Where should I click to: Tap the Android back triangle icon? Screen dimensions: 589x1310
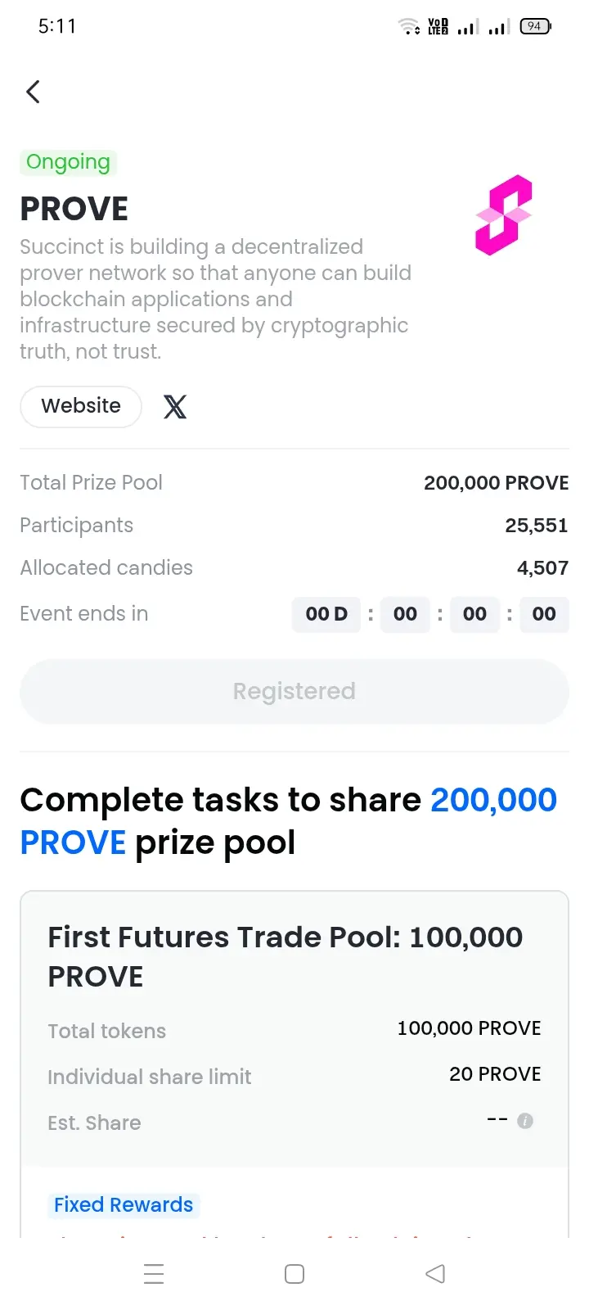click(435, 1274)
